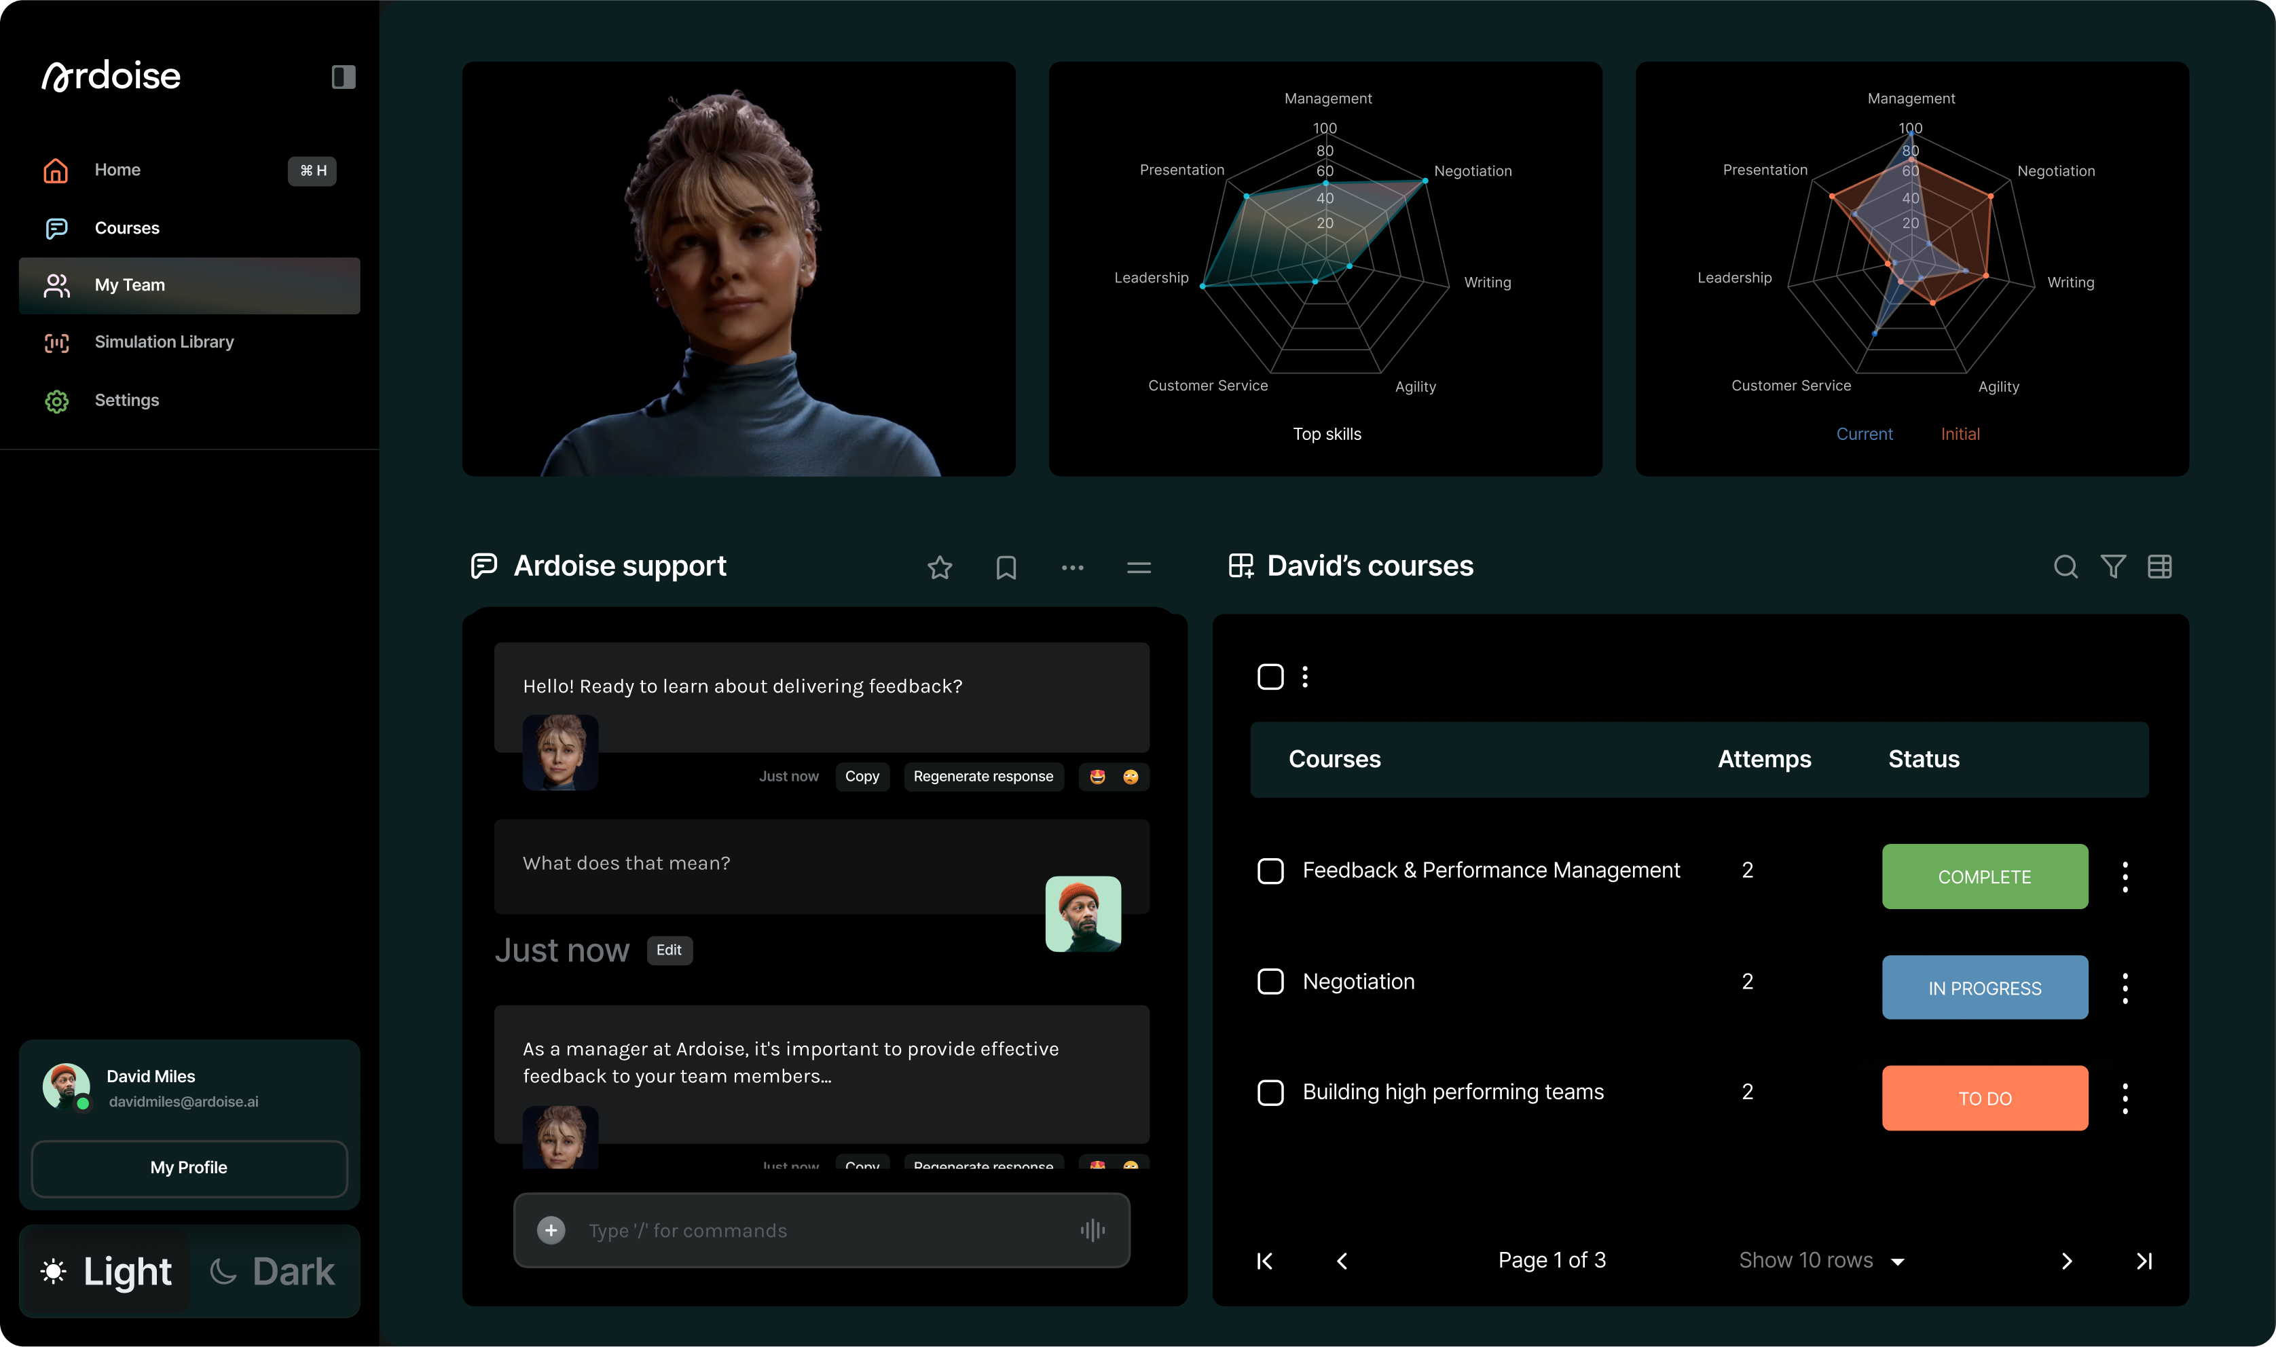The width and height of the screenshot is (2276, 1347).
Task: Click the two-line menu icon in chat header
Action: tap(1139, 568)
